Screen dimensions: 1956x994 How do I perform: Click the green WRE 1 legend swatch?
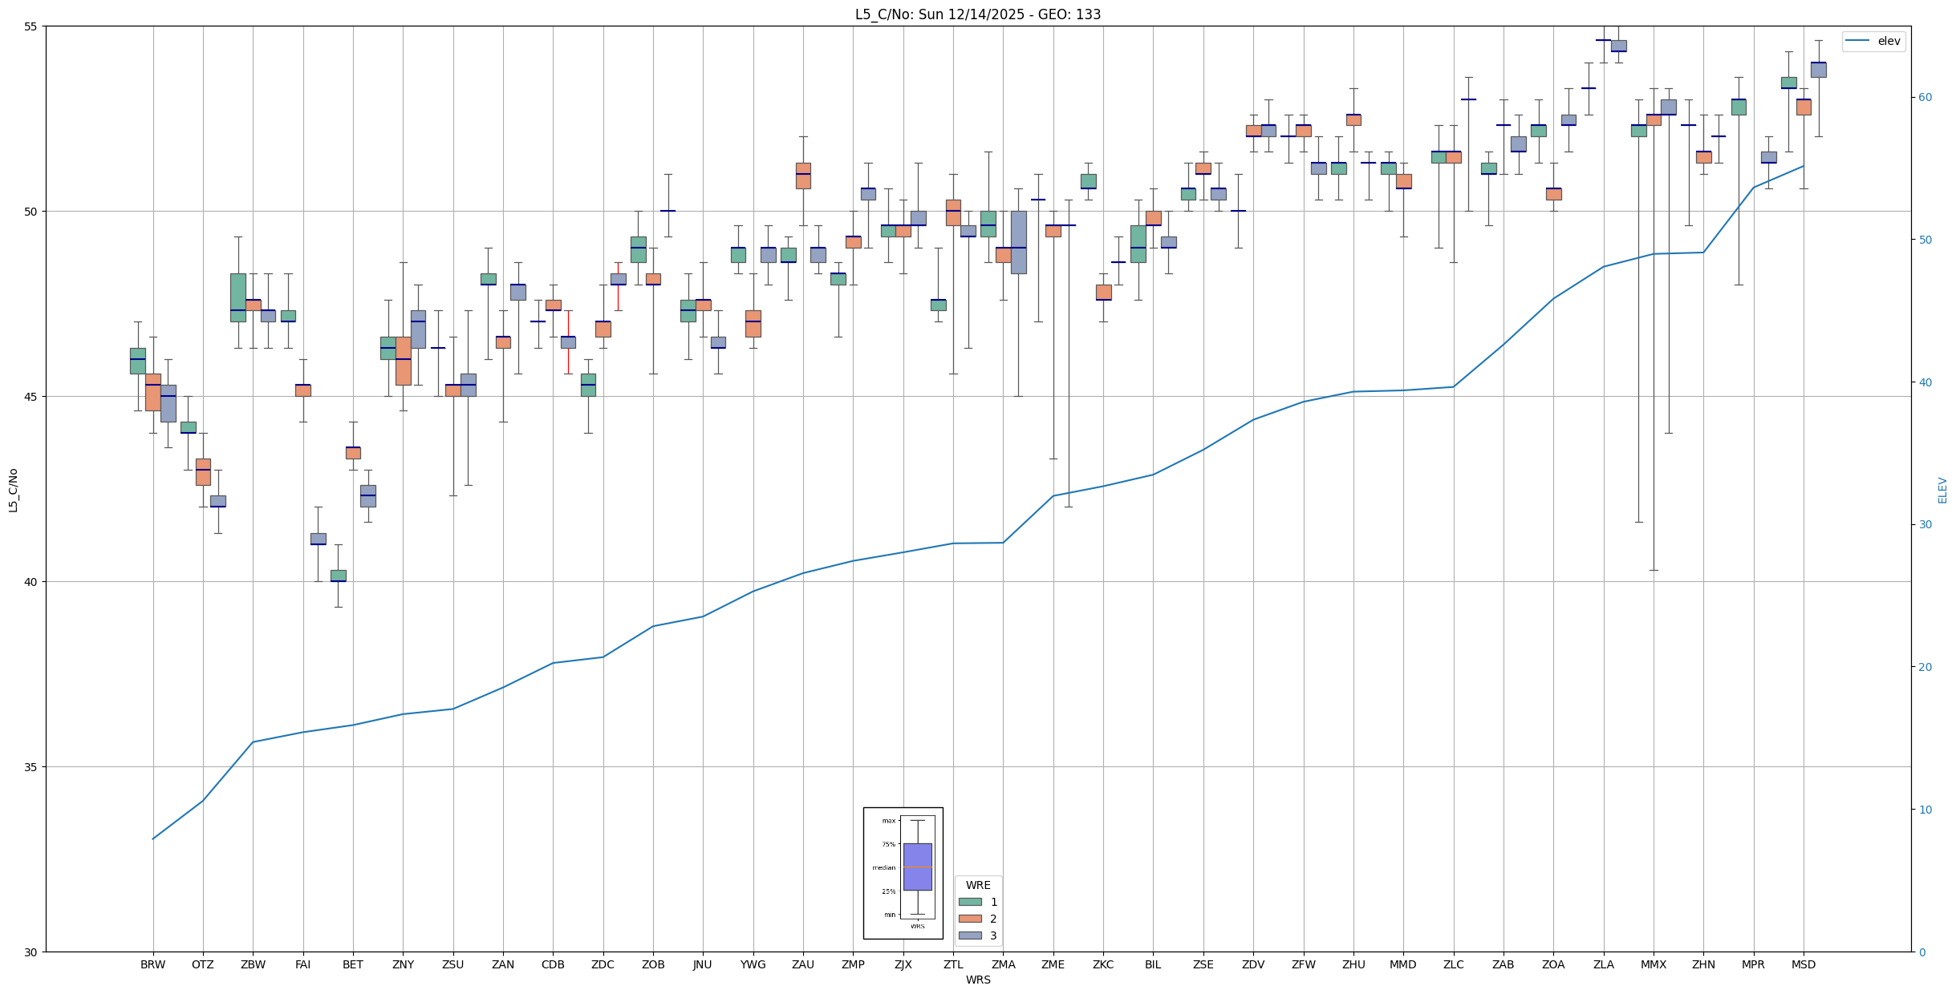coord(970,902)
